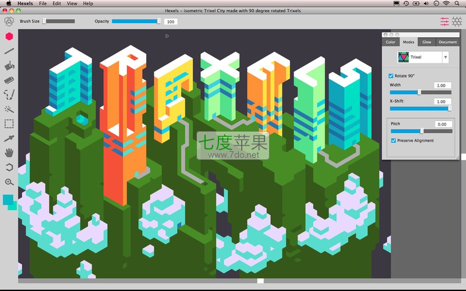Click the hexagon grid toggle icon
This screenshot has width=466, height=291.
pos(457,22)
